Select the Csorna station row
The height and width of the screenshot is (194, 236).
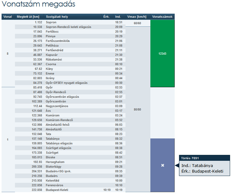[x=70, y=64]
